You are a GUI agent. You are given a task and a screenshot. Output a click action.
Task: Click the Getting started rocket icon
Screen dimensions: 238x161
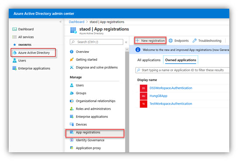pos(72,59)
